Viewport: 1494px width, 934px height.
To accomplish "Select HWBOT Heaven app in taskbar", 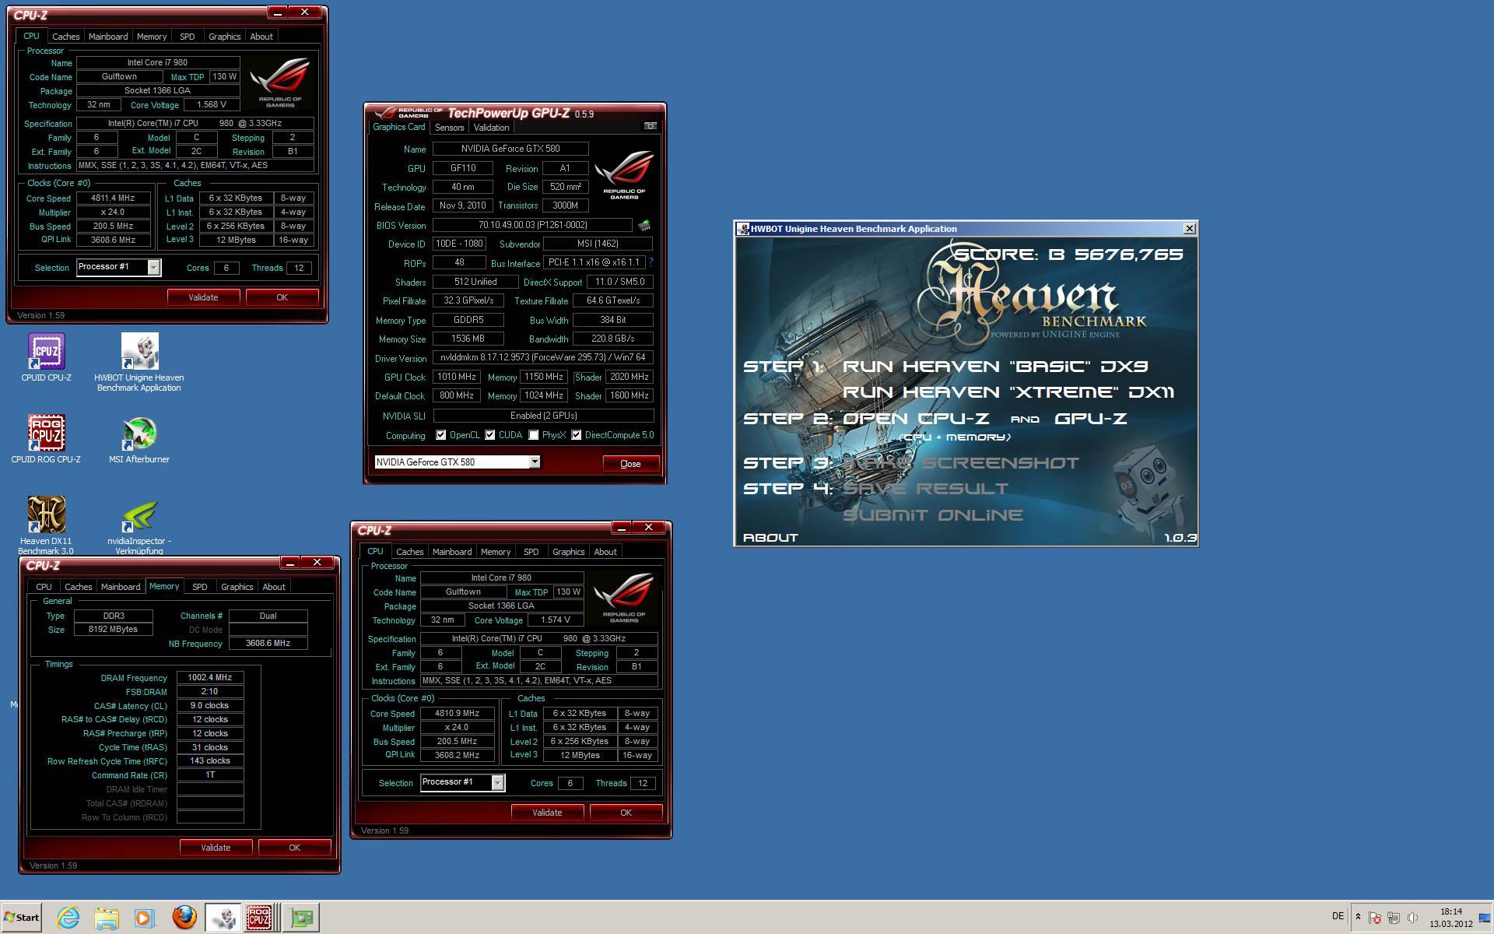I will [223, 918].
